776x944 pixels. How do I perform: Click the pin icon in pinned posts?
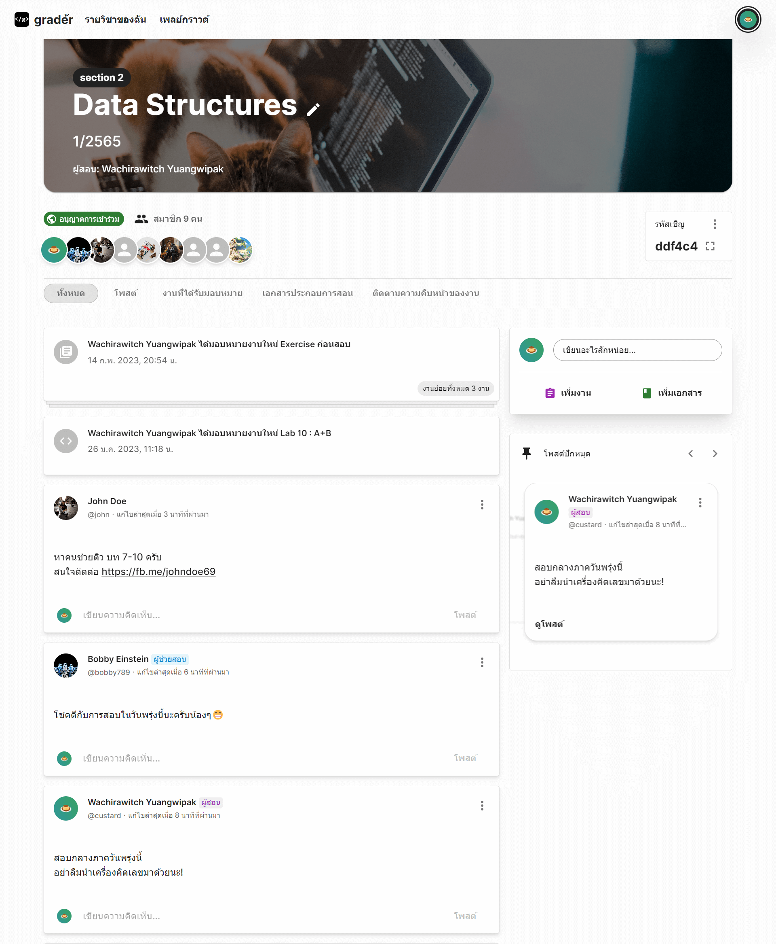(x=527, y=453)
